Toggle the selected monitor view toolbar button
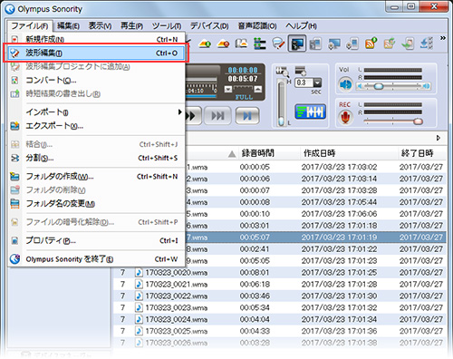The image size is (453, 359). pyautogui.click(x=297, y=44)
